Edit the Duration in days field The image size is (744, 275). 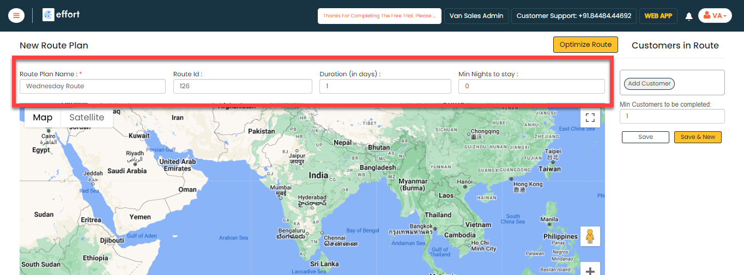click(x=385, y=86)
